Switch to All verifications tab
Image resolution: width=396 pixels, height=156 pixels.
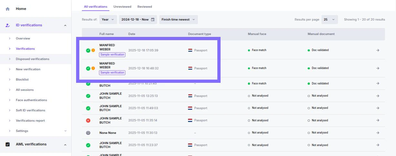(96, 7)
